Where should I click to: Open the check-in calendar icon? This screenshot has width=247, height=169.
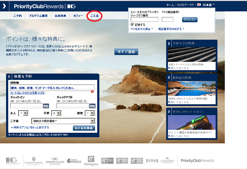tap(46, 106)
